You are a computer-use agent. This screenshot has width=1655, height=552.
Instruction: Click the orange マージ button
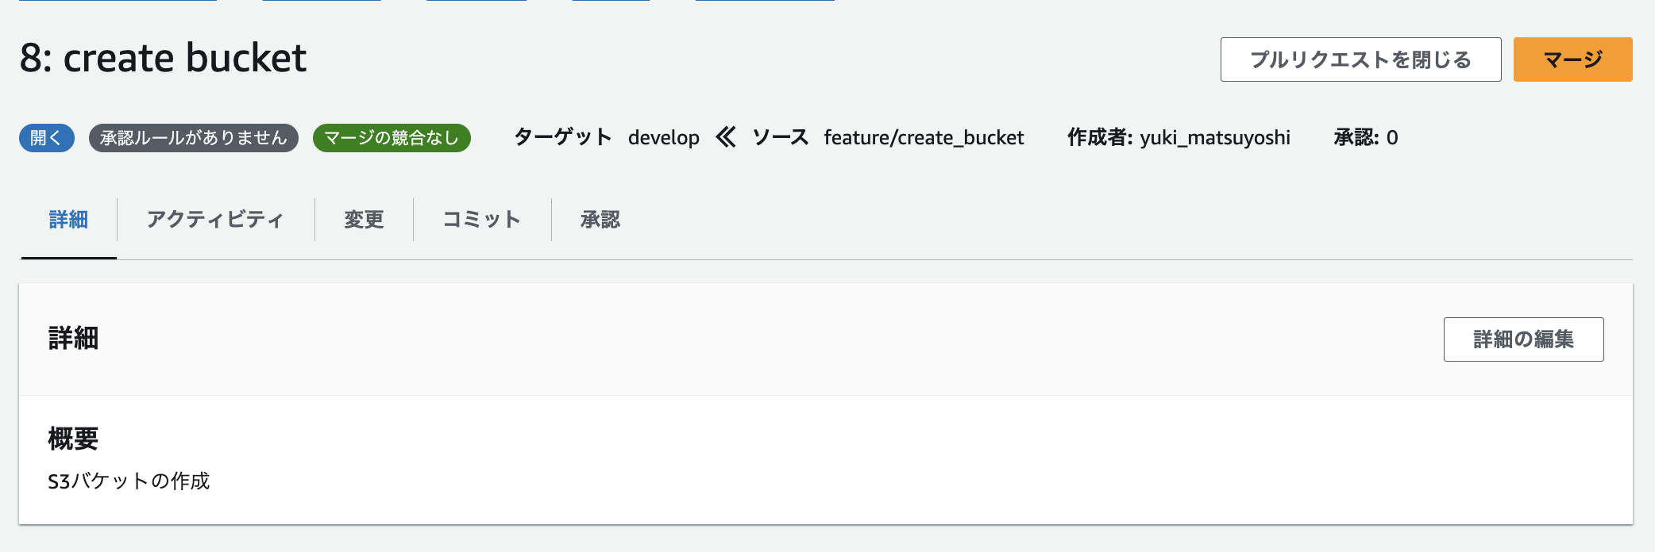pyautogui.click(x=1572, y=59)
